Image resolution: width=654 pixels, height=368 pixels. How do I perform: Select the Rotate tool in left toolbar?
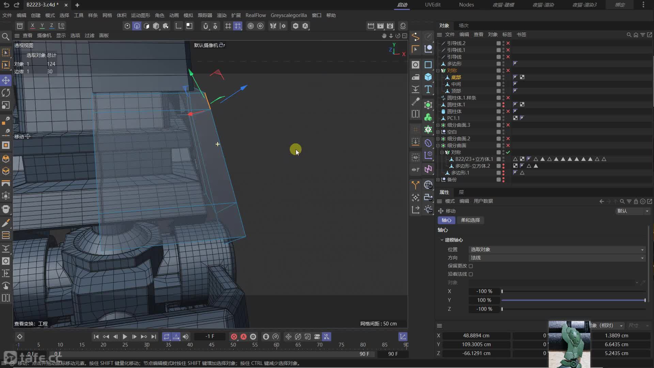point(6,93)
